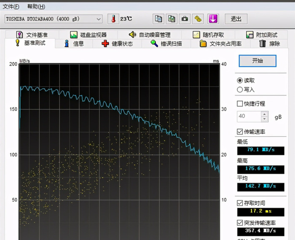Switch to the 磁盘监视器 tab
Image resolution: width=295 pixels, height=240 pixels.
(x=88, y=35)
